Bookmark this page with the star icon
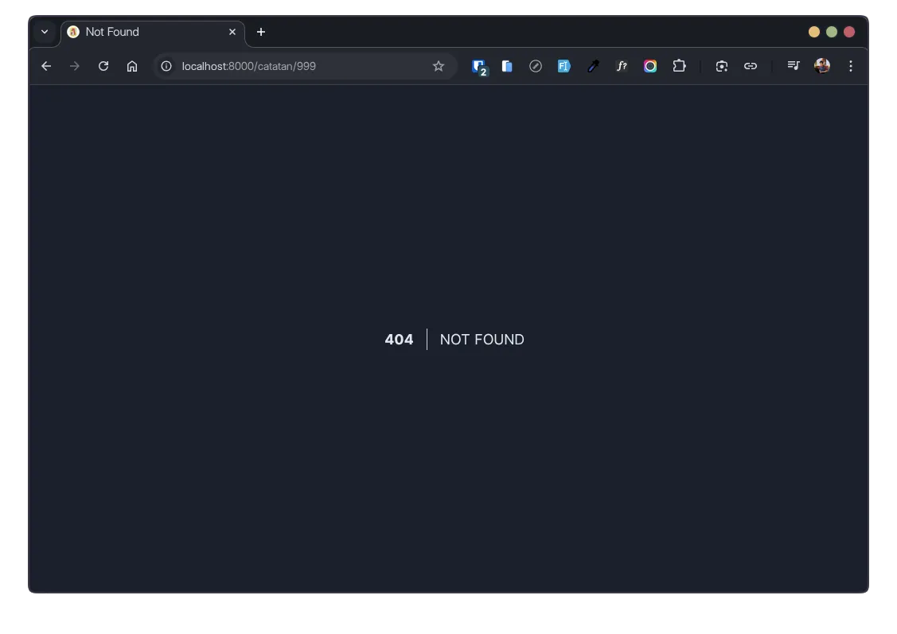Viewport: 897px width, 634px height. coord(438,66)
